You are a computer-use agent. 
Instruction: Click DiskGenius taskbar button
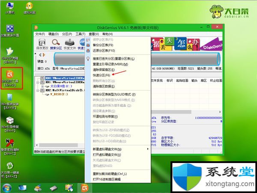(x=84, y=188)
